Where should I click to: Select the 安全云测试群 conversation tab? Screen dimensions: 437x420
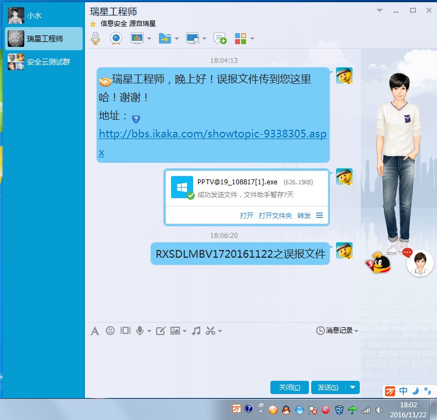[x=44, y=62]
